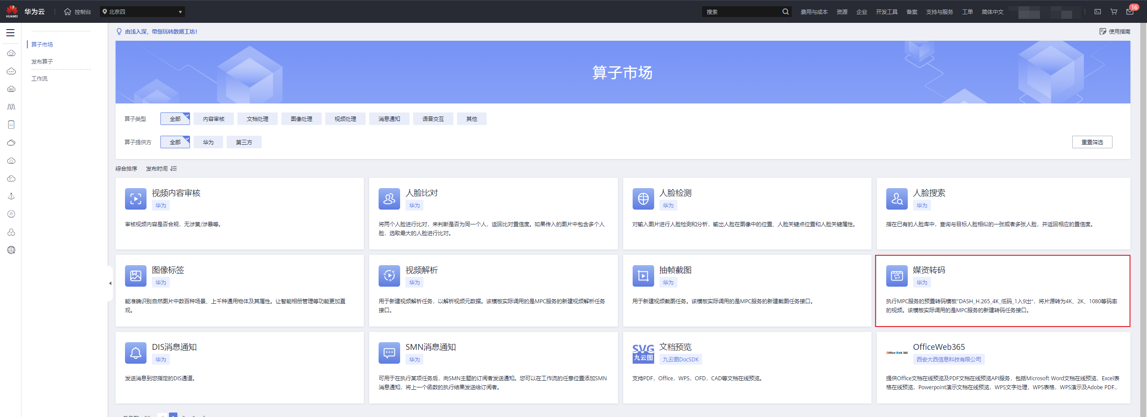Click the 文档预览 SVG 九云图 logo

tap(643, 353)
